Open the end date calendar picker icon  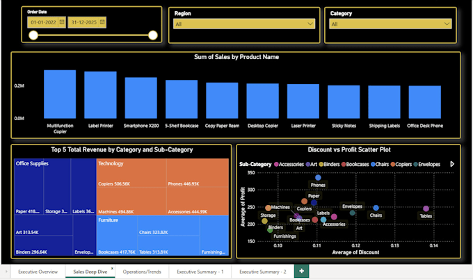pos(102,22)
